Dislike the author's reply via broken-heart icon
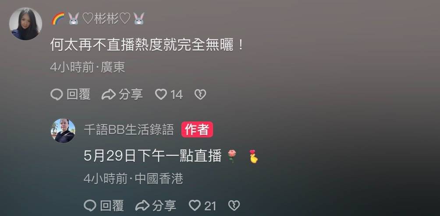This screenshot has height=216, width=440. click(234, 206)
